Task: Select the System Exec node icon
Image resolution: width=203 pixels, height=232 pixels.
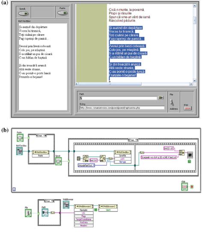Action: (190, 155)
